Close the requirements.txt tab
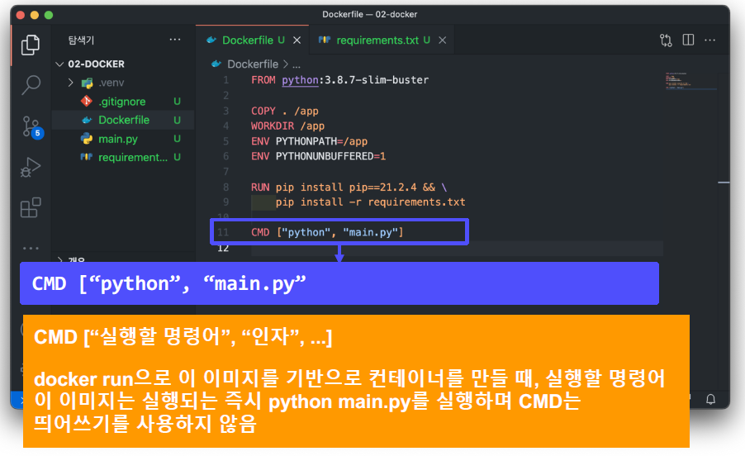 (443, 40)
